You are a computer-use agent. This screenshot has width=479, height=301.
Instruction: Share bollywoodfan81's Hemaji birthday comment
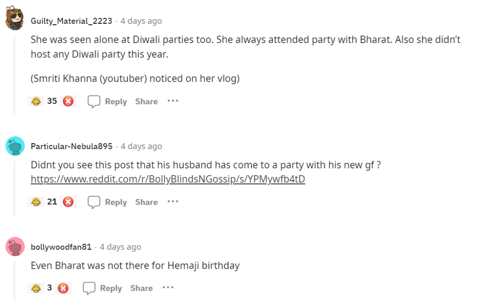pyautogui.click(x=141, y=288)
